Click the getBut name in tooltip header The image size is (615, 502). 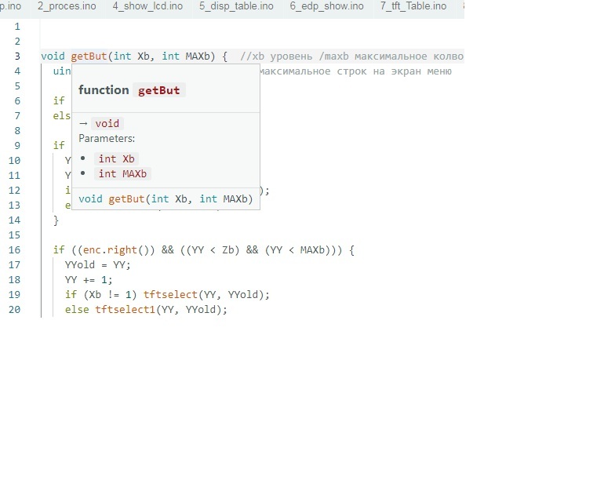(x=158, y=90)
